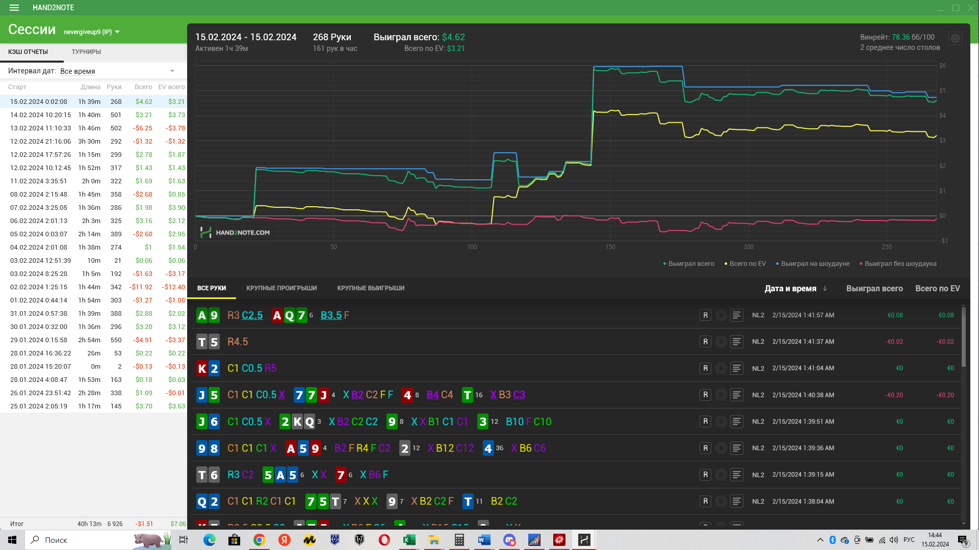Image resolution: width=979 pixels, height=550 pixels.
Task: Select session 14.02.2024 10:20:15
Action: point(93,115)
